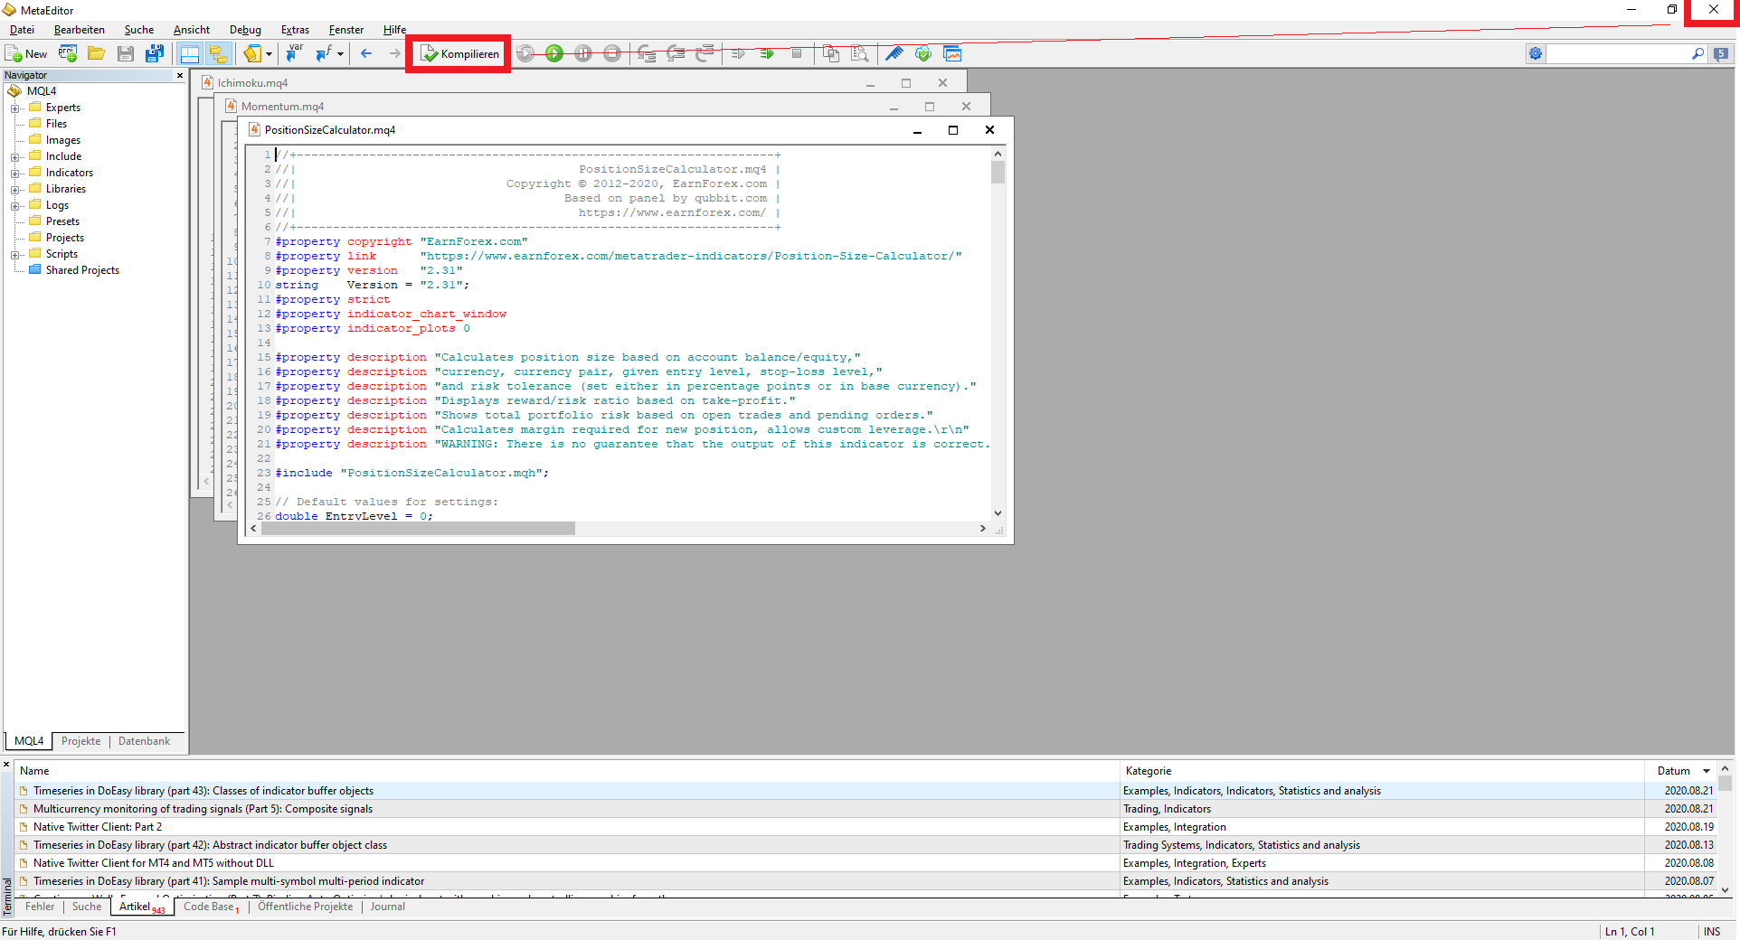The width and height of the screenshot is (1740, 940).
Task: Switch to the Code Base tab
Action: pyautogui.click(x=209, y=907)
